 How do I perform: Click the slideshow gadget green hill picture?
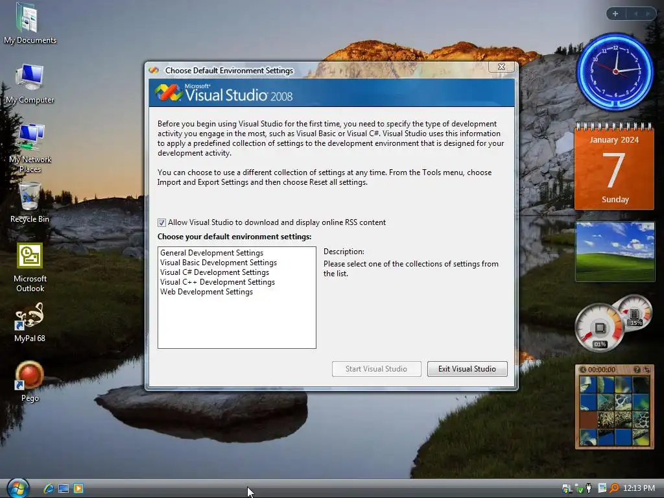click(x=615, y=252)
